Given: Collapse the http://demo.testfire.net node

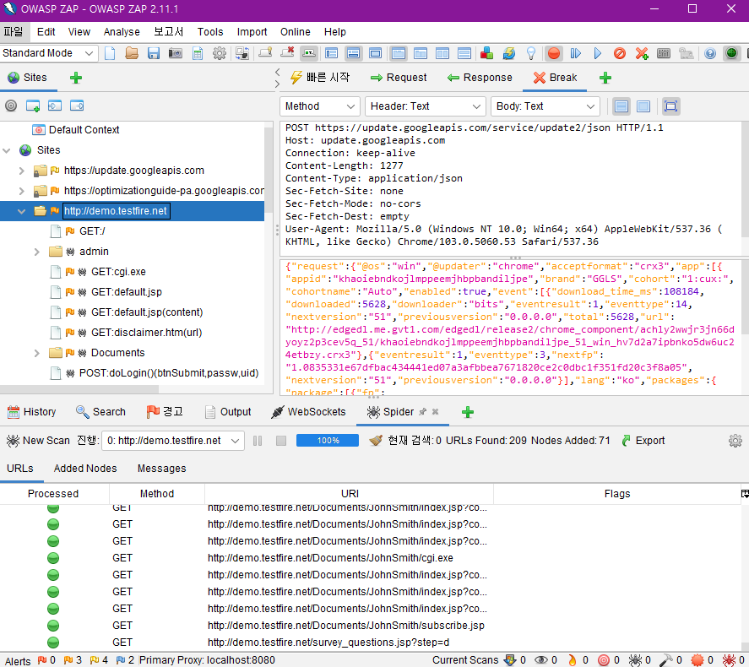Looking at the screenshot, I should 21,211.
